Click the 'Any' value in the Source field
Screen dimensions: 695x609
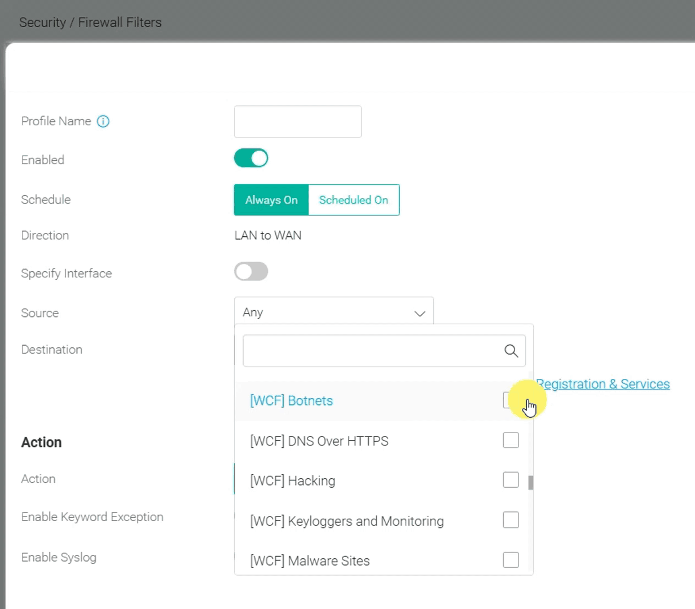click(x=253, y=312)
